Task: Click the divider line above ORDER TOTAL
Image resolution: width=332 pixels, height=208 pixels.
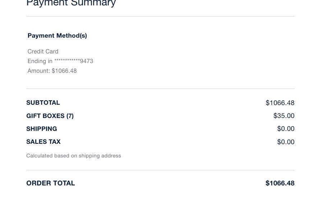Action: [x=160, y=170]
